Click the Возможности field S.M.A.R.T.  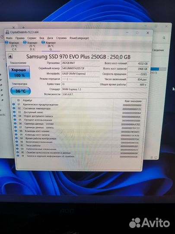(105, 94)
